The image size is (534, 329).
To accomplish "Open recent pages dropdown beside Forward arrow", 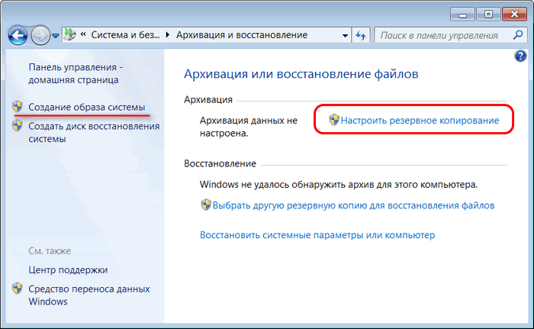I will [x=56, y=35].
